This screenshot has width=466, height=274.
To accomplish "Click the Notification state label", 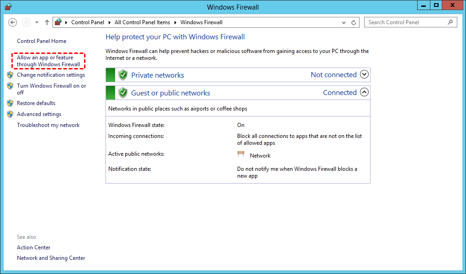I will coord(130,169).
